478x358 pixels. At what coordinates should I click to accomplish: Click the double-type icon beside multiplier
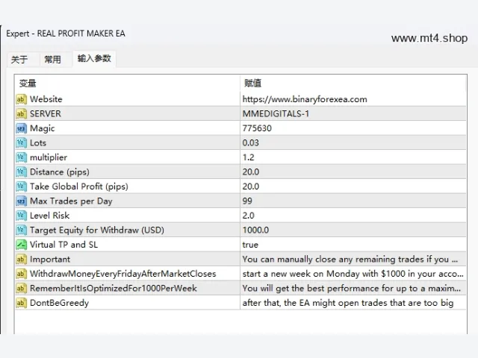pyautogui.click(x=21, y=157)
